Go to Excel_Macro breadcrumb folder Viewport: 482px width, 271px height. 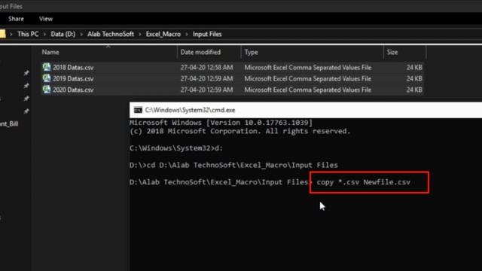(x=163, y=34)
